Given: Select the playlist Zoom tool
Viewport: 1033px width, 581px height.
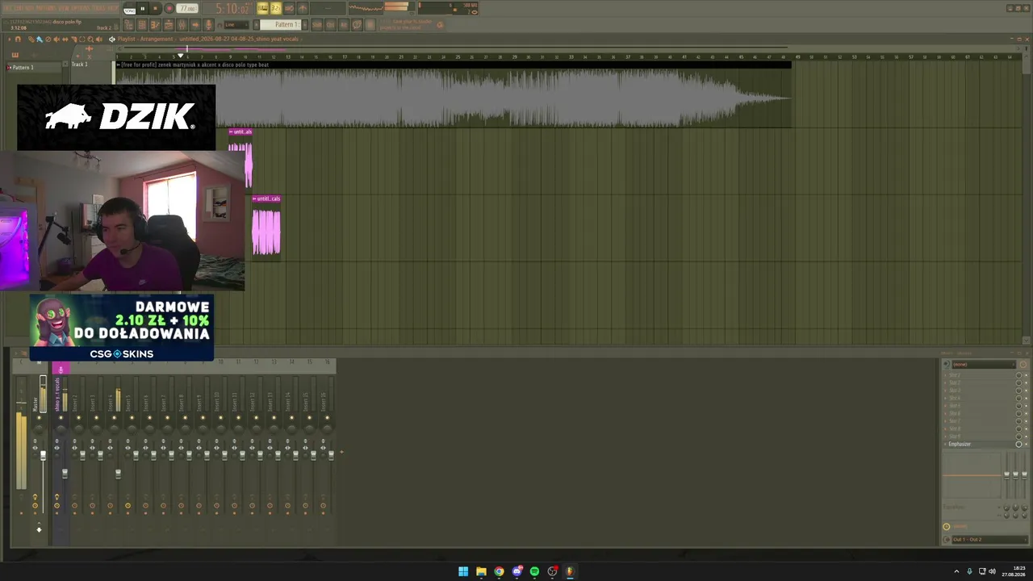Looking at the screenshot, I should pyautogui.click(x=91, y=39).
